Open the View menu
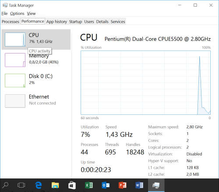This screenshot has width=219, height=192. tap(31, 14)
